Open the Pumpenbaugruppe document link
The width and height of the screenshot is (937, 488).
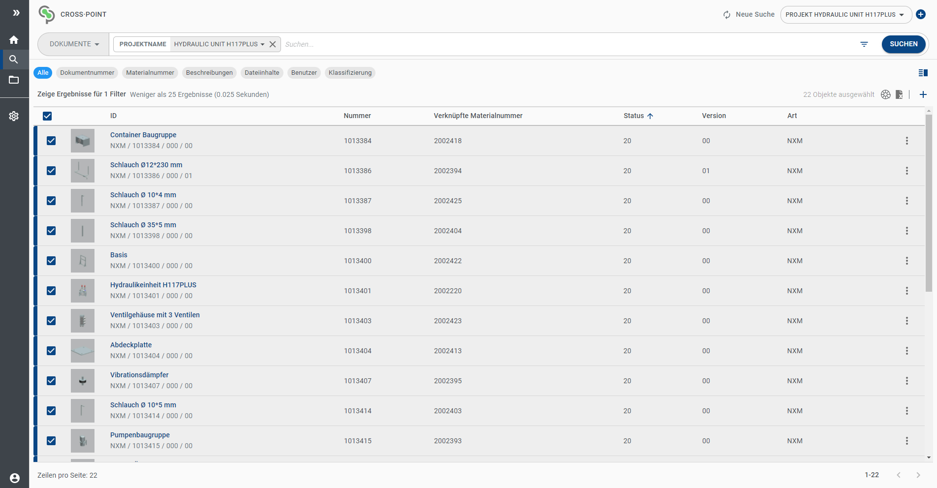point(140,435)
